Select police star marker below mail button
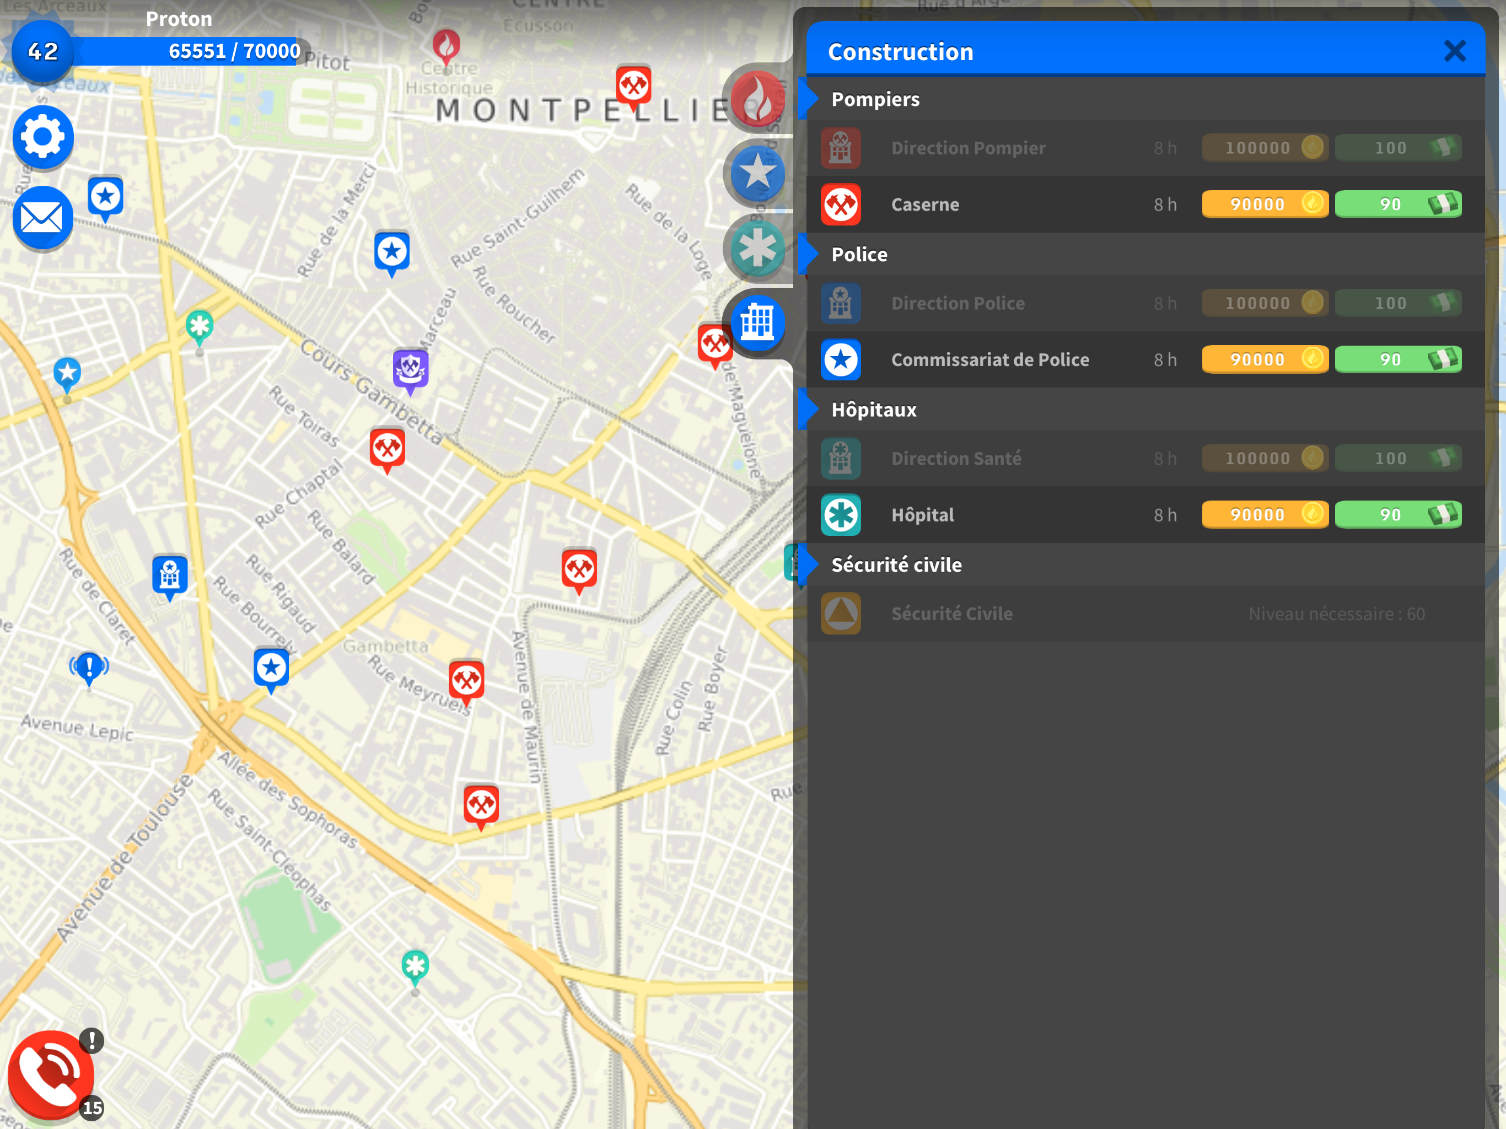 [105, 198]
